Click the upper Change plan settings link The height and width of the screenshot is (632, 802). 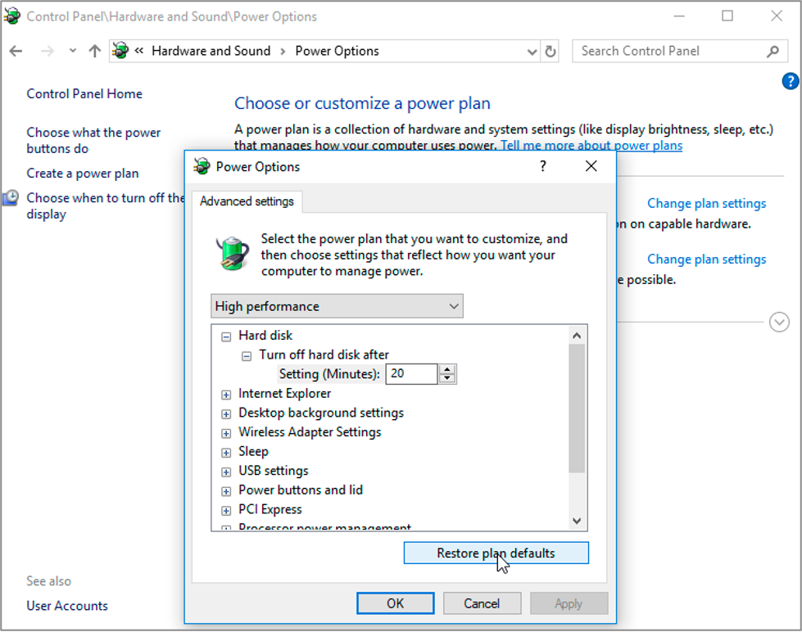[706, 204]
